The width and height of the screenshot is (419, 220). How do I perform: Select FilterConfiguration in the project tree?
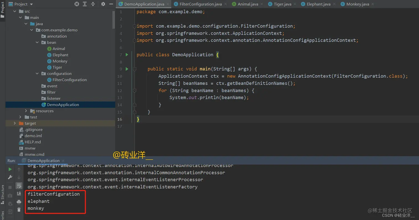pyautogui.click(x=70, y=80)
